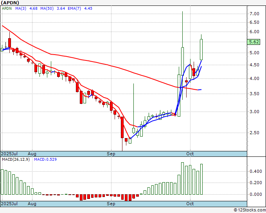266x213 pixels.
Task: Click the 3.00 price axis label
Action: click(254, 112)
